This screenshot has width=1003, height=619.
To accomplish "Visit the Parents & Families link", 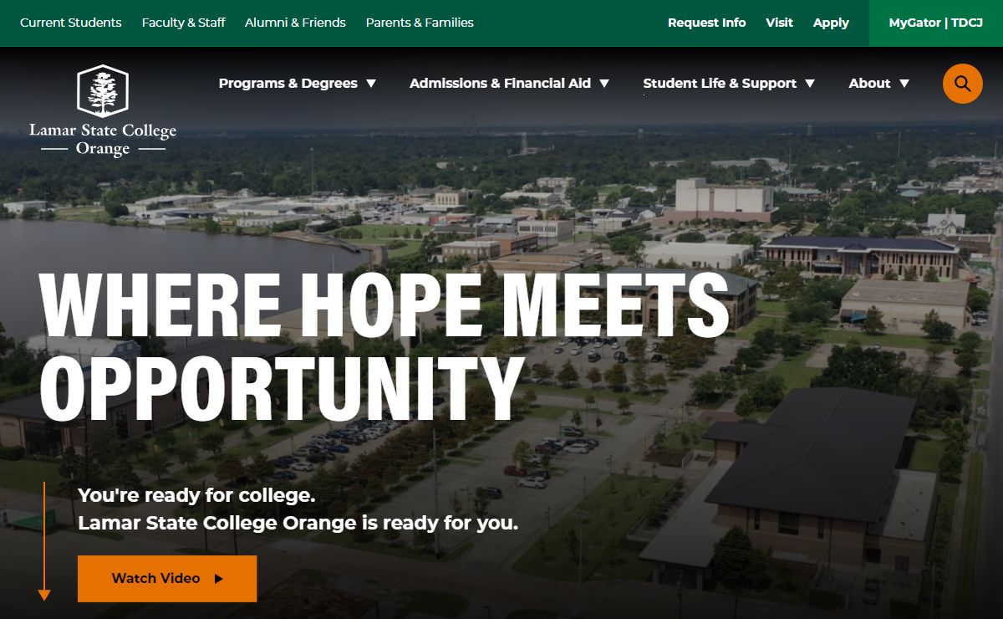I will pyautogui.click(x=420, y=23).
